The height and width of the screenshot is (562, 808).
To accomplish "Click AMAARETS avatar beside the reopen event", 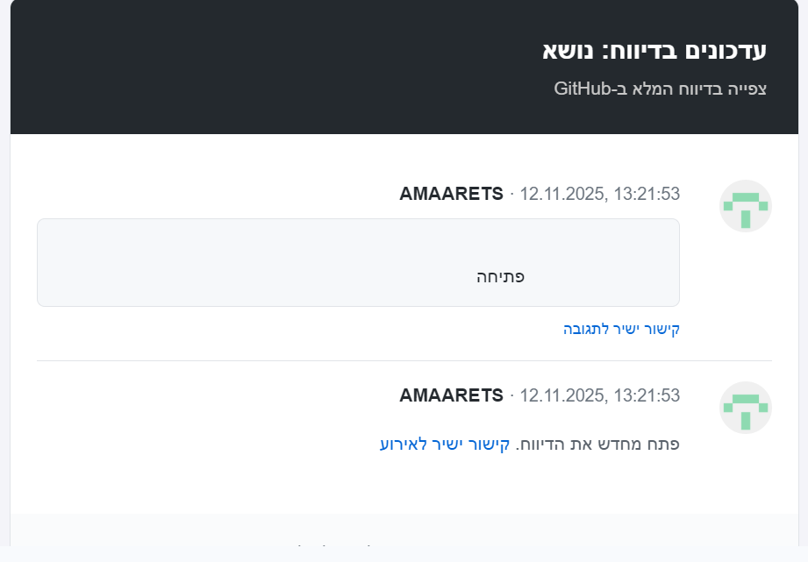I will (745, 408).
